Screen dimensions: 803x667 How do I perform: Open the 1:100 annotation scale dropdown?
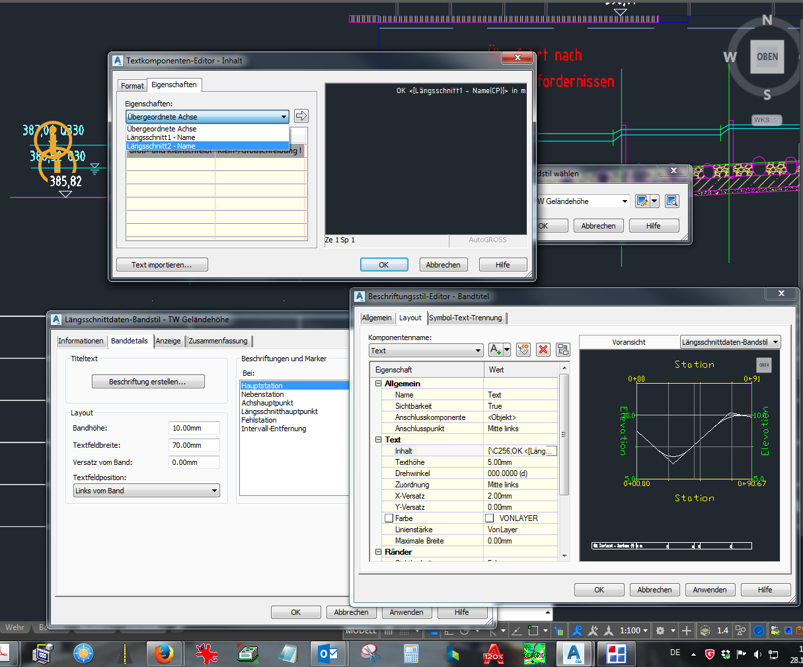point(634,631)
